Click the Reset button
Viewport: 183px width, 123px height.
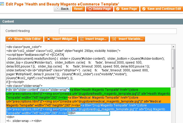click(78, 9)
